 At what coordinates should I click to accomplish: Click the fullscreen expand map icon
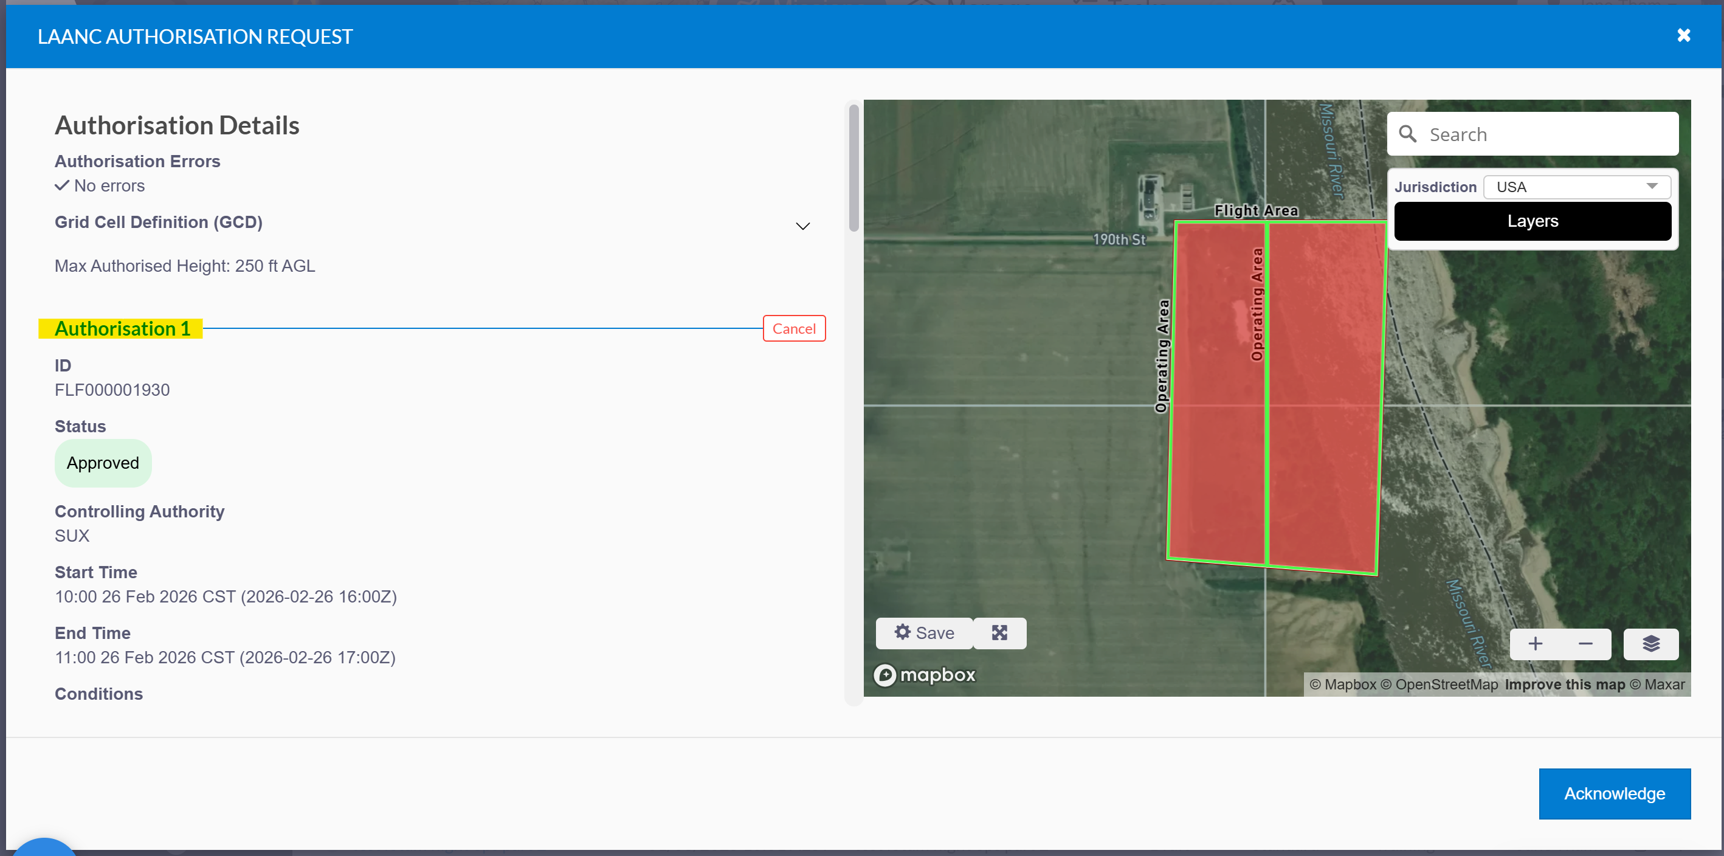click(x=999, y=633)
